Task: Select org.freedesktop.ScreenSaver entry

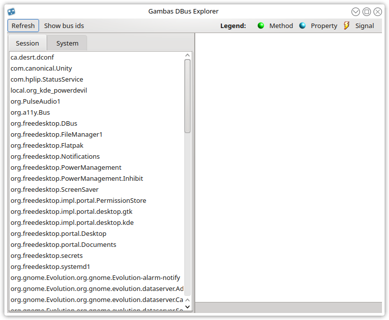Action: pos(97,189)
